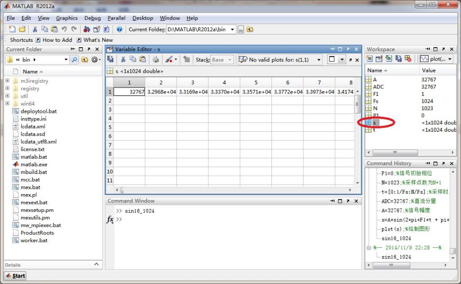Open the Edit menu
This screenshot has width=461, height=284.
click(x=26, y=18)
